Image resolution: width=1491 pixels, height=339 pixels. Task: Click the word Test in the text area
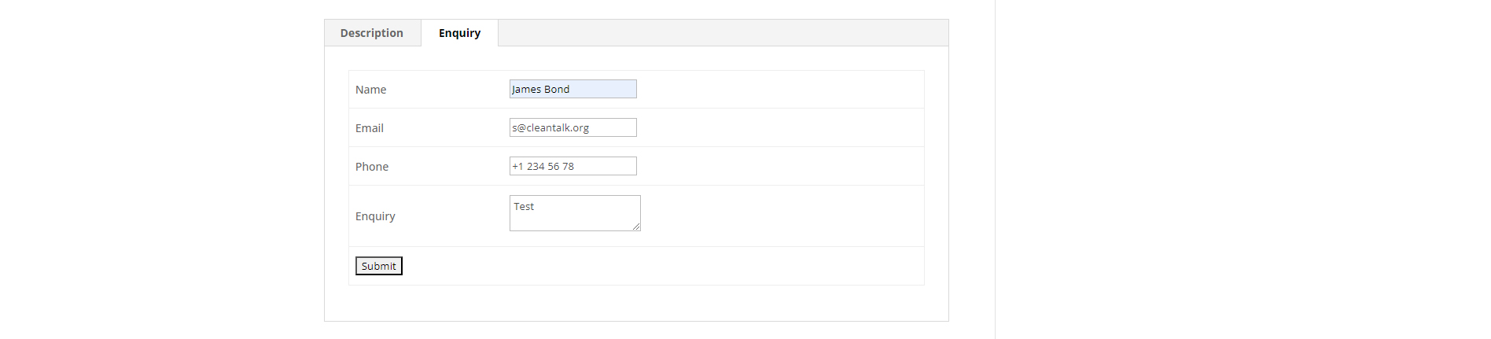pos(524,206)
